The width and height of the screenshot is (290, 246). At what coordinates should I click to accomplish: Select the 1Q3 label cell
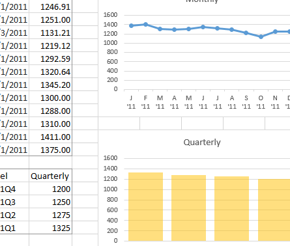[x=14, y=202]
